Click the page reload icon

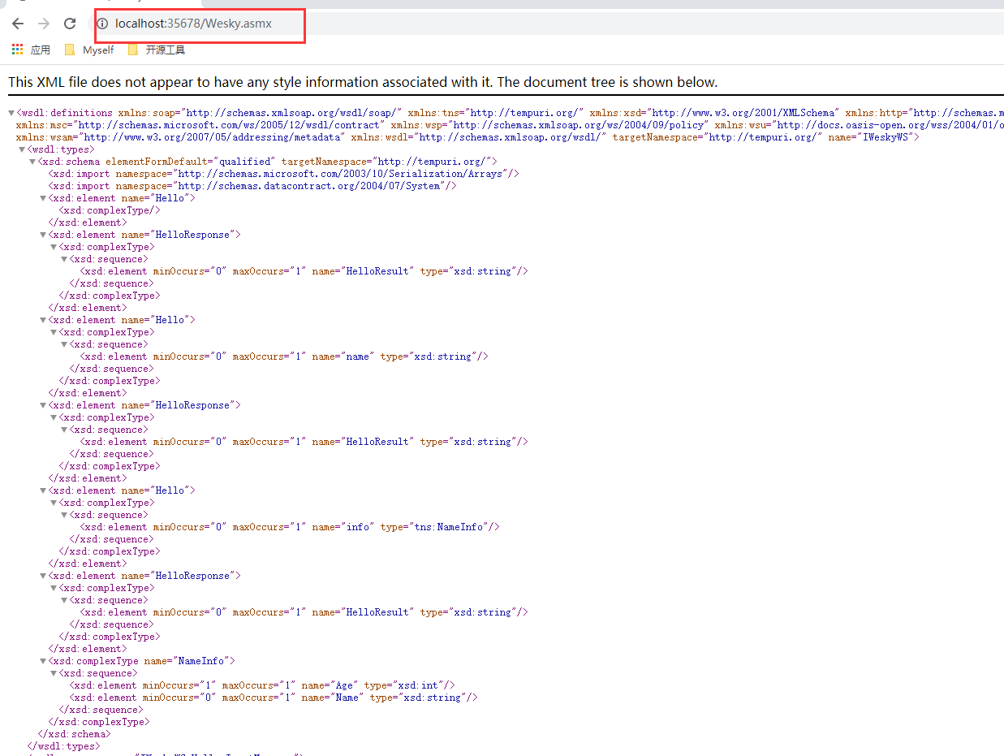71,24
